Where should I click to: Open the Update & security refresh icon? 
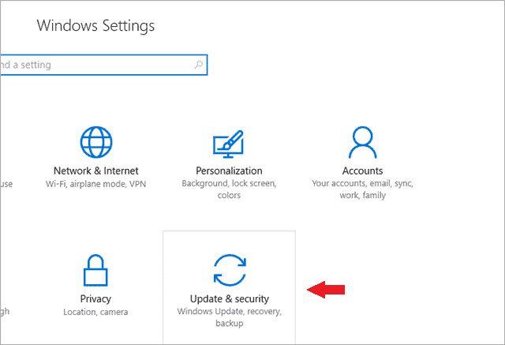[x=230, y=270]
